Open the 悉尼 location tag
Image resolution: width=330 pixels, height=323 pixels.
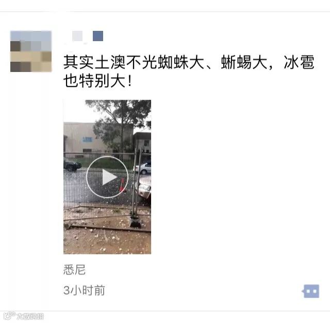coord(74,270)
